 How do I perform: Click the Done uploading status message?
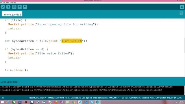pyautogui.click(x=9, y=82)
